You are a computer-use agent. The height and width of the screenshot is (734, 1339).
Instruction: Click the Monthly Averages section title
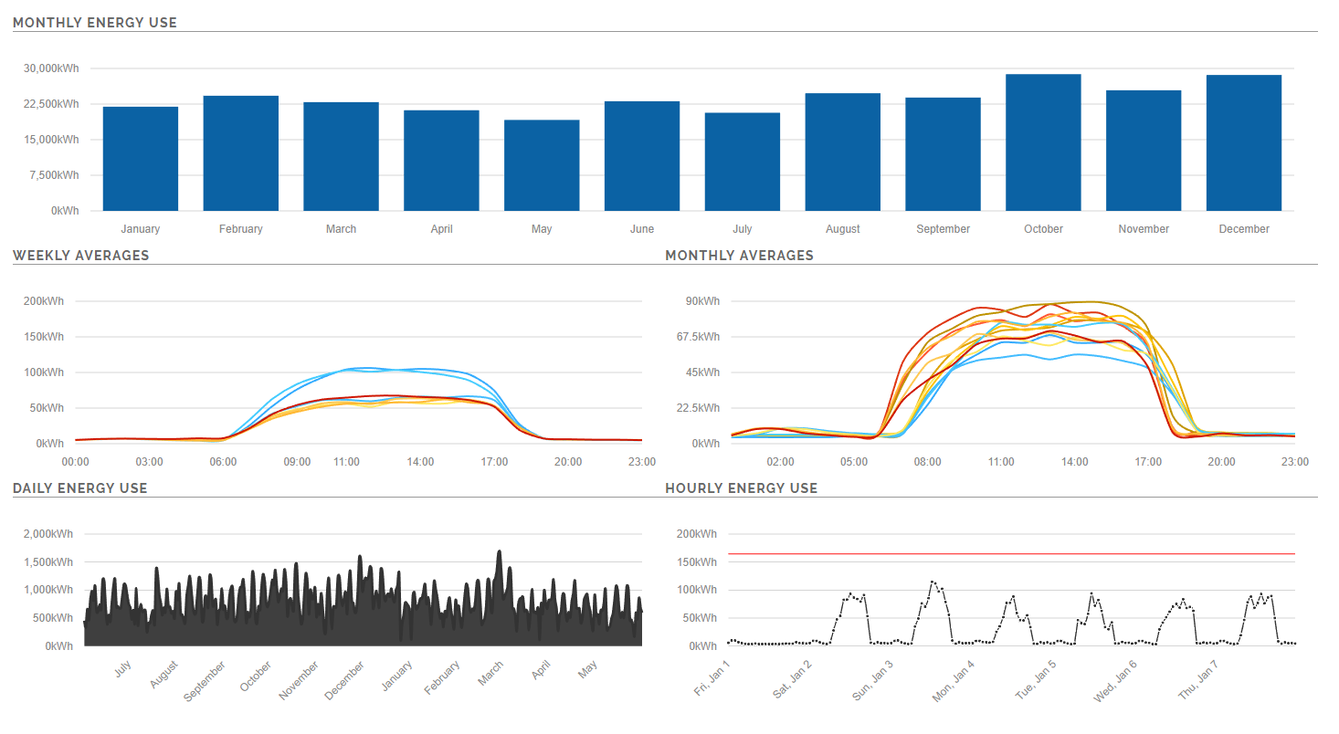739,256
